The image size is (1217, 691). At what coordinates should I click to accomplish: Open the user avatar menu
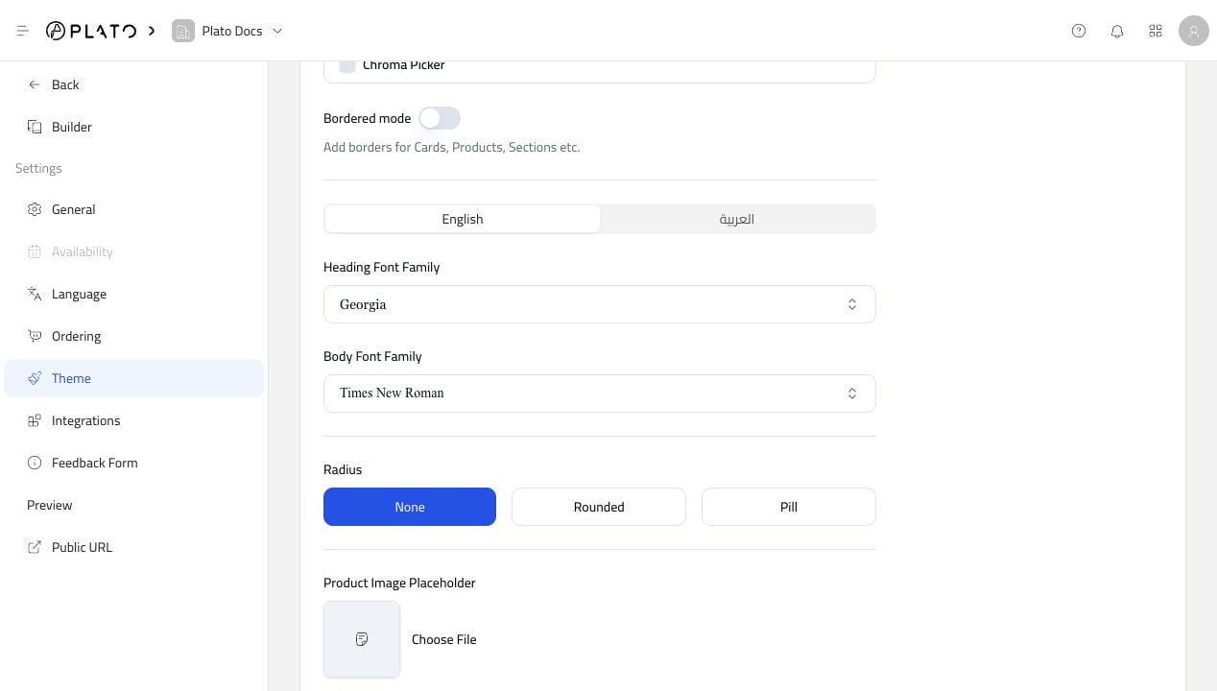tap(1194, 31)
